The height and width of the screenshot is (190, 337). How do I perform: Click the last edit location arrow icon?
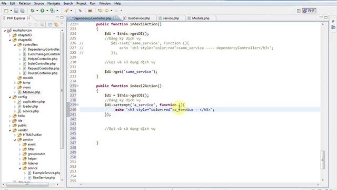coord(100,11)
